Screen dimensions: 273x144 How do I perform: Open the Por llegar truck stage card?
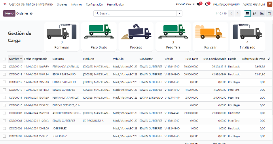[62, 37]
